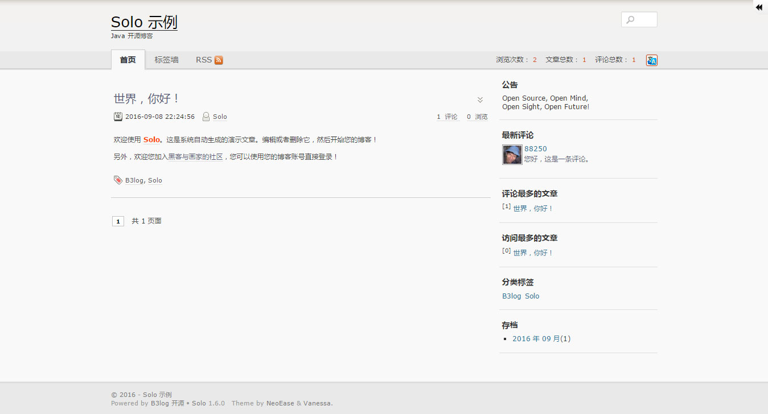
Task: Open the comment text 您好，这是一条评论。
Action: click(558, 159)
